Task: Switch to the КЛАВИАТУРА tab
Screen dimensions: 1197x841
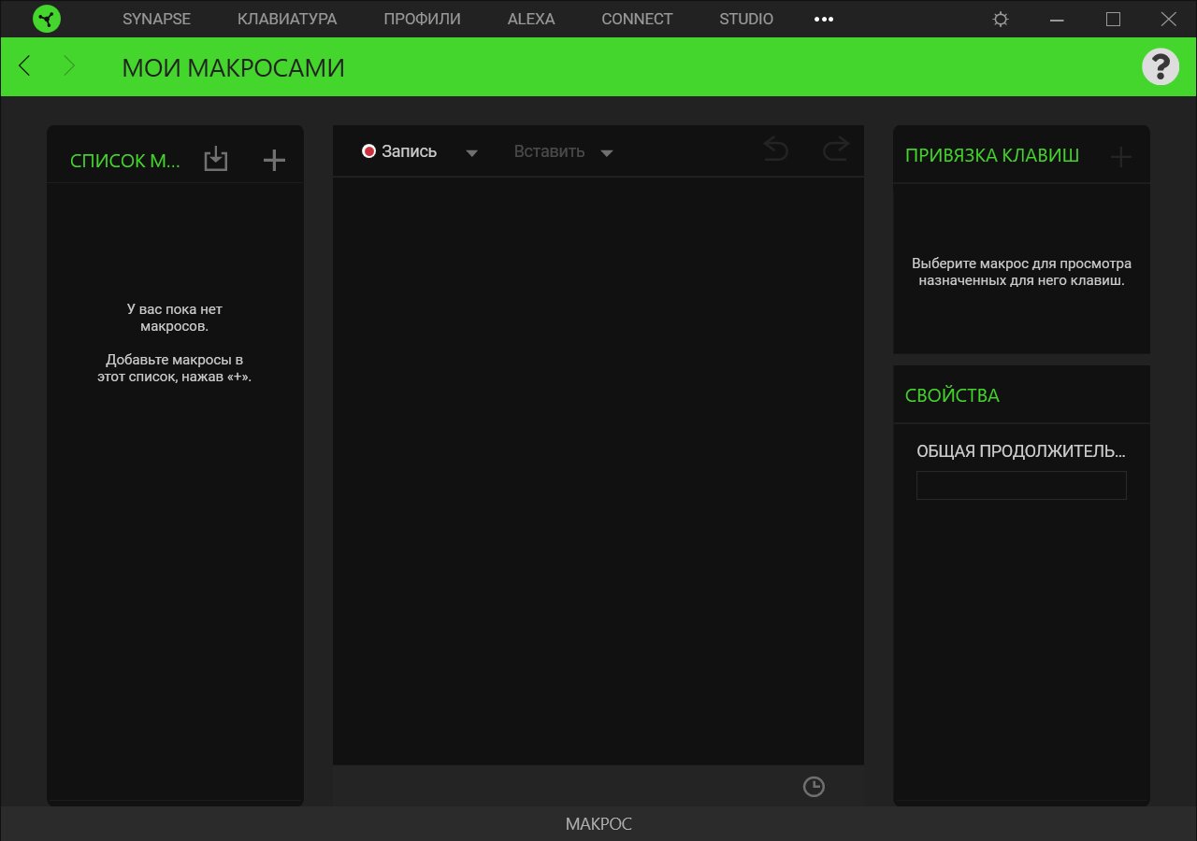Action: [x=287, y=19]
